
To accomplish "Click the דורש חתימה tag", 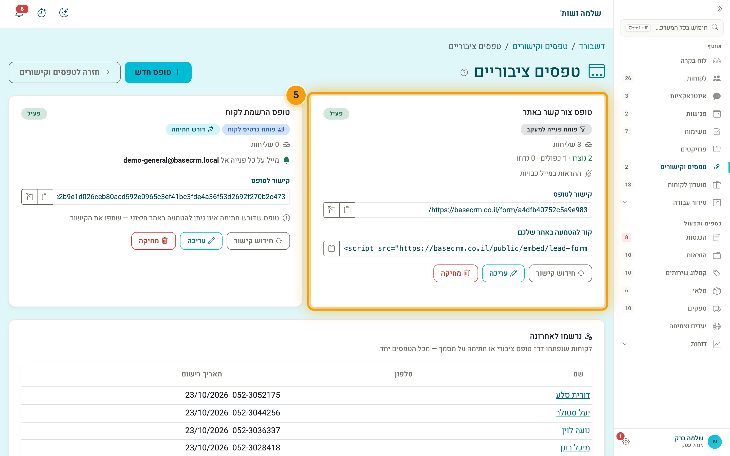I will pyautogui.click(x=192, y=129).
